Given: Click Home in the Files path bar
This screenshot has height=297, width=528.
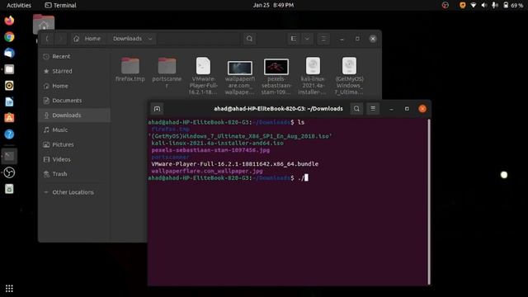Looking at the screenshot, I should 87,39.
